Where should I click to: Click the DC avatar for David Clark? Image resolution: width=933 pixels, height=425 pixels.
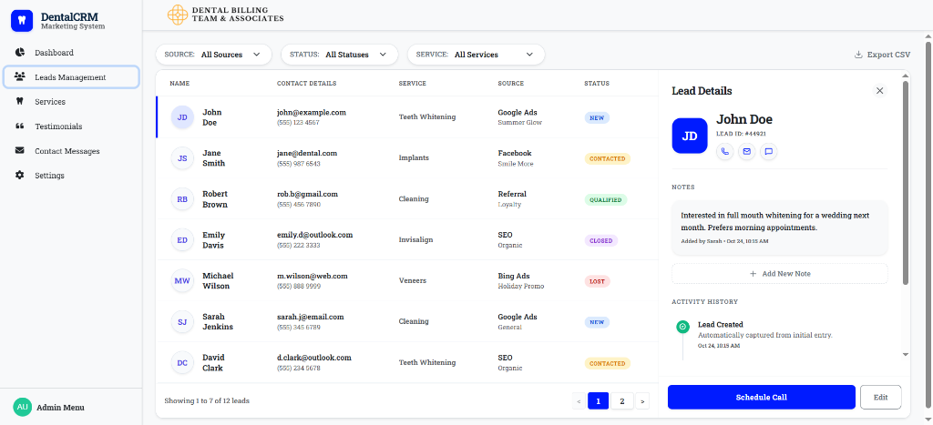pos(182,362)
